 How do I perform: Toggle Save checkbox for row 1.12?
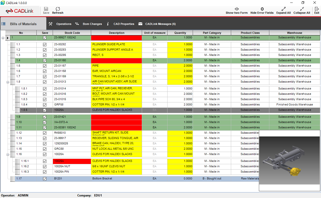pos(45,133)
